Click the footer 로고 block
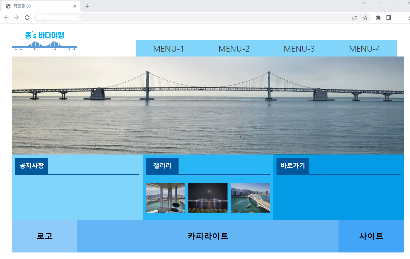This screenshot has width=410, height=259. click(45, 236)
